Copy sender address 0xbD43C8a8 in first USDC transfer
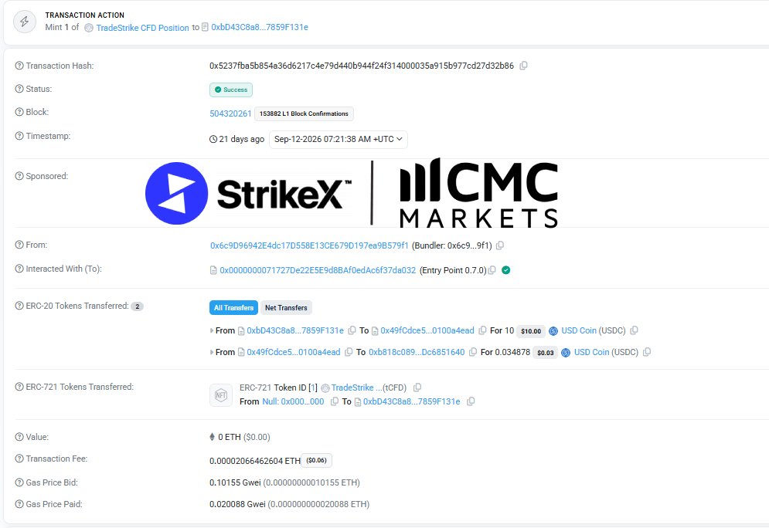 tap(352, 330)
